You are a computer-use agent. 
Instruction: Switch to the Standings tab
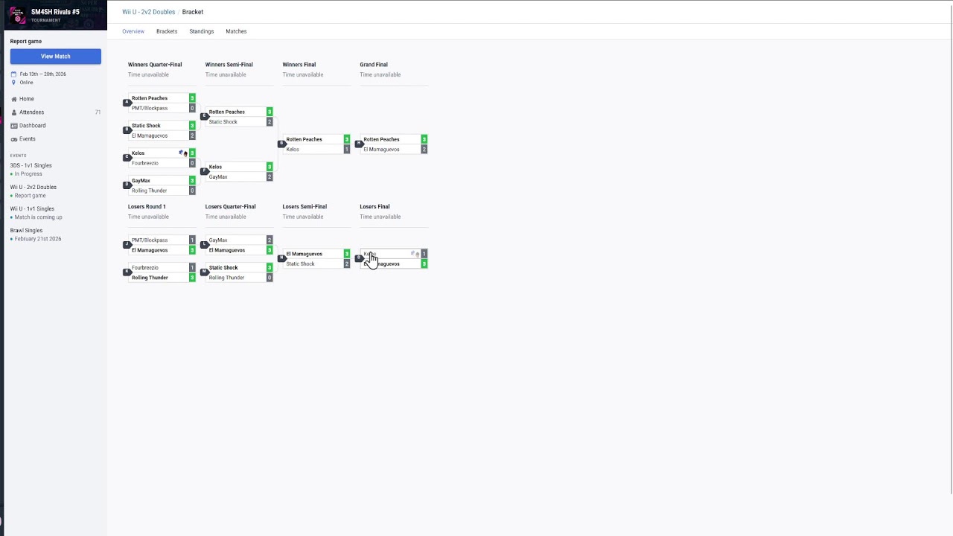click(202, 31)
